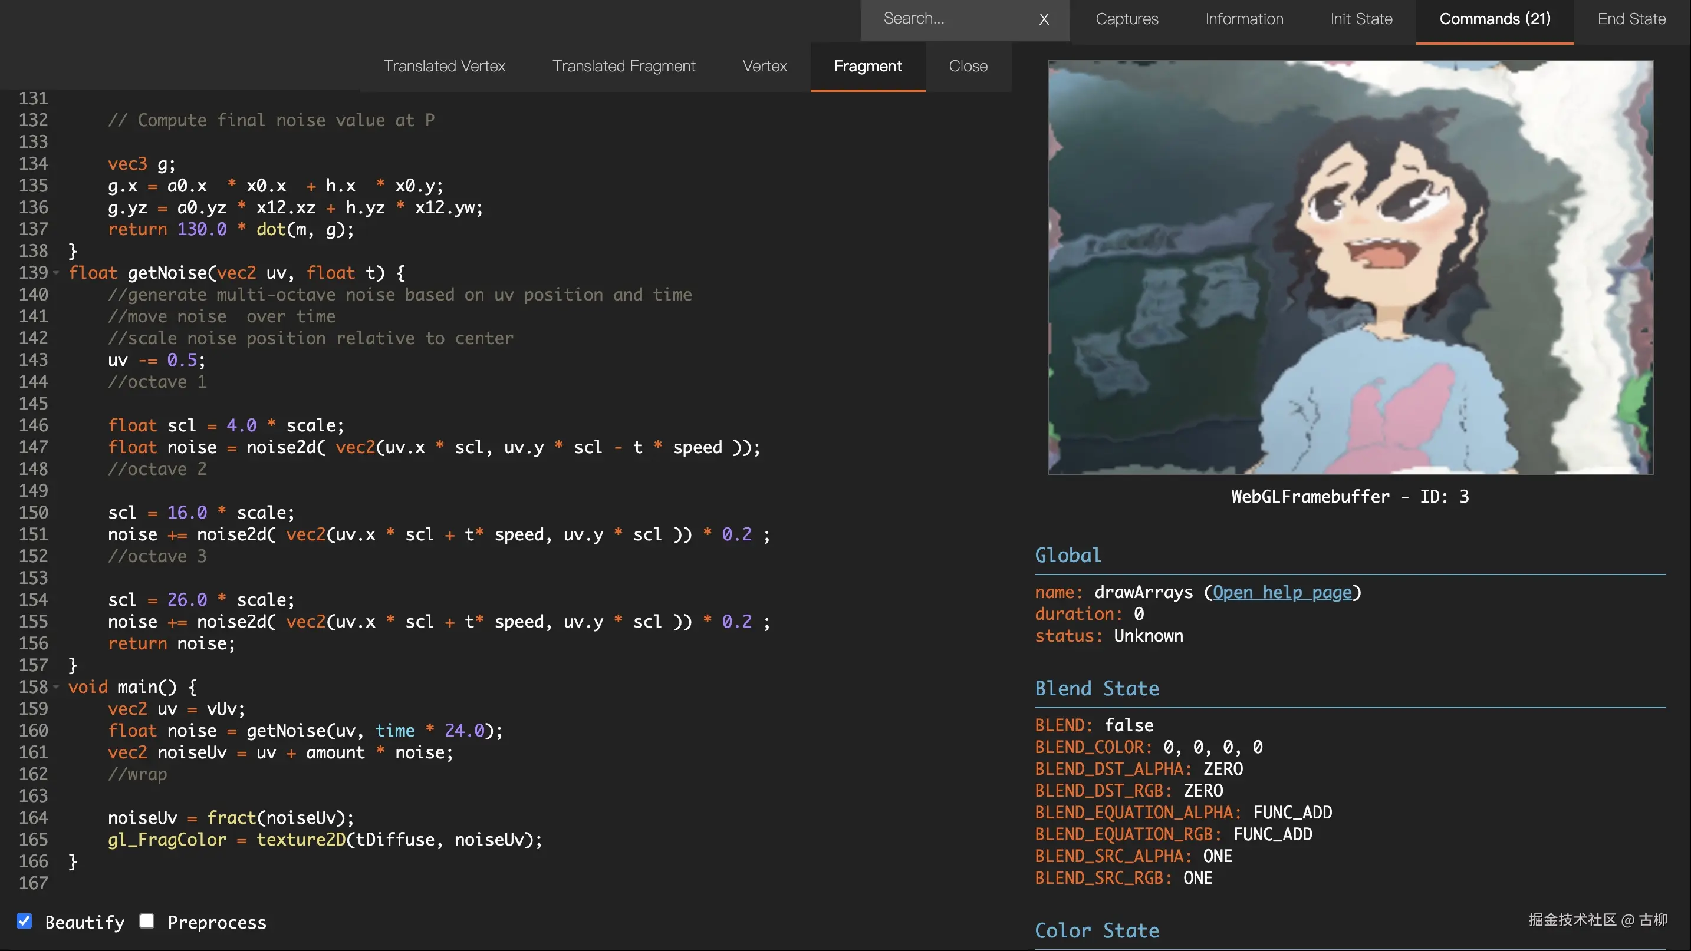Click the Blend State section header
1691x951 pixels.
(x=1096, y=689)
